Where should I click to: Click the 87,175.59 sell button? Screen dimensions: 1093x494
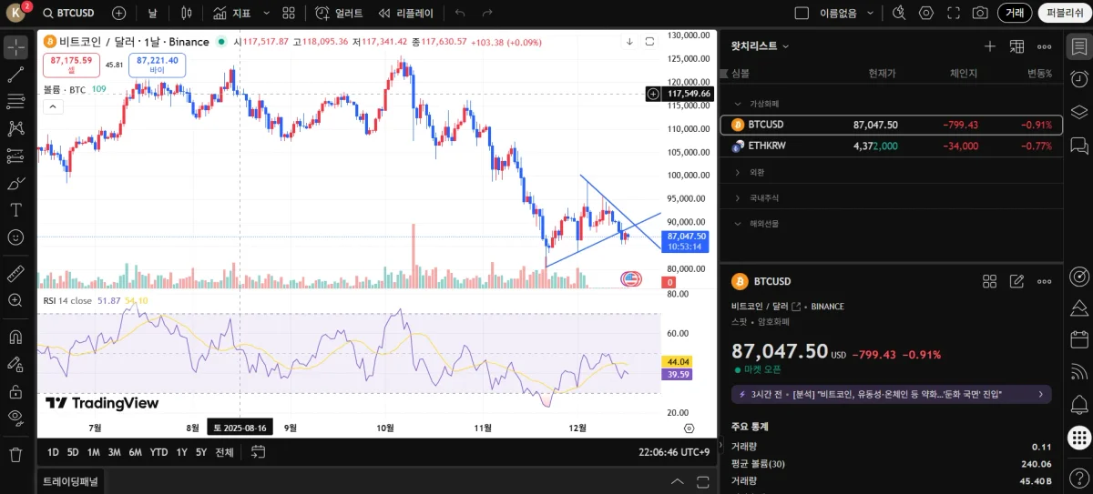pyautogui.click(x=70, y=65)
